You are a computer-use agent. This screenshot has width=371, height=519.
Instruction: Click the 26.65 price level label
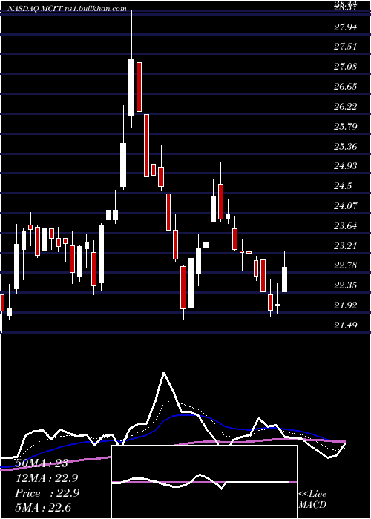pos(346,87)
